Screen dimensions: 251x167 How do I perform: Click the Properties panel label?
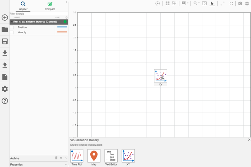pos(16,164)
